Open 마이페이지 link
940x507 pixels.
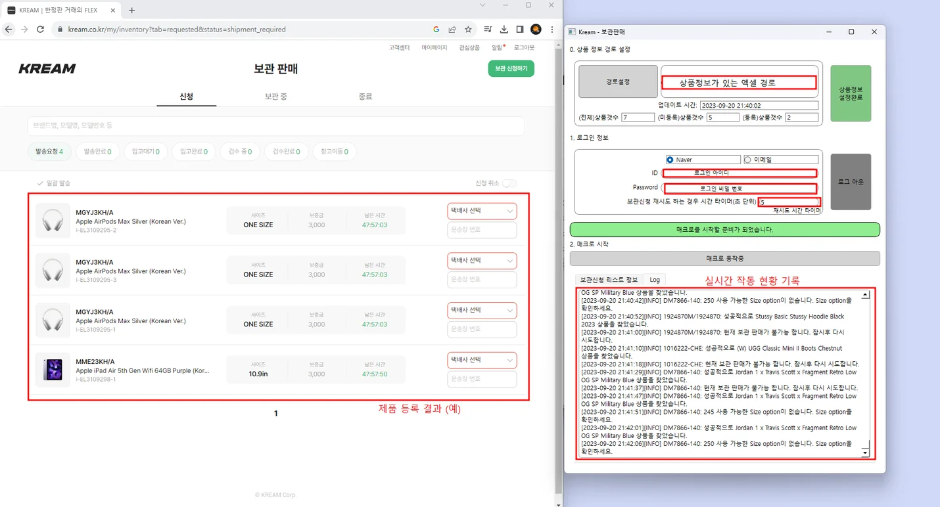point(435,48)
